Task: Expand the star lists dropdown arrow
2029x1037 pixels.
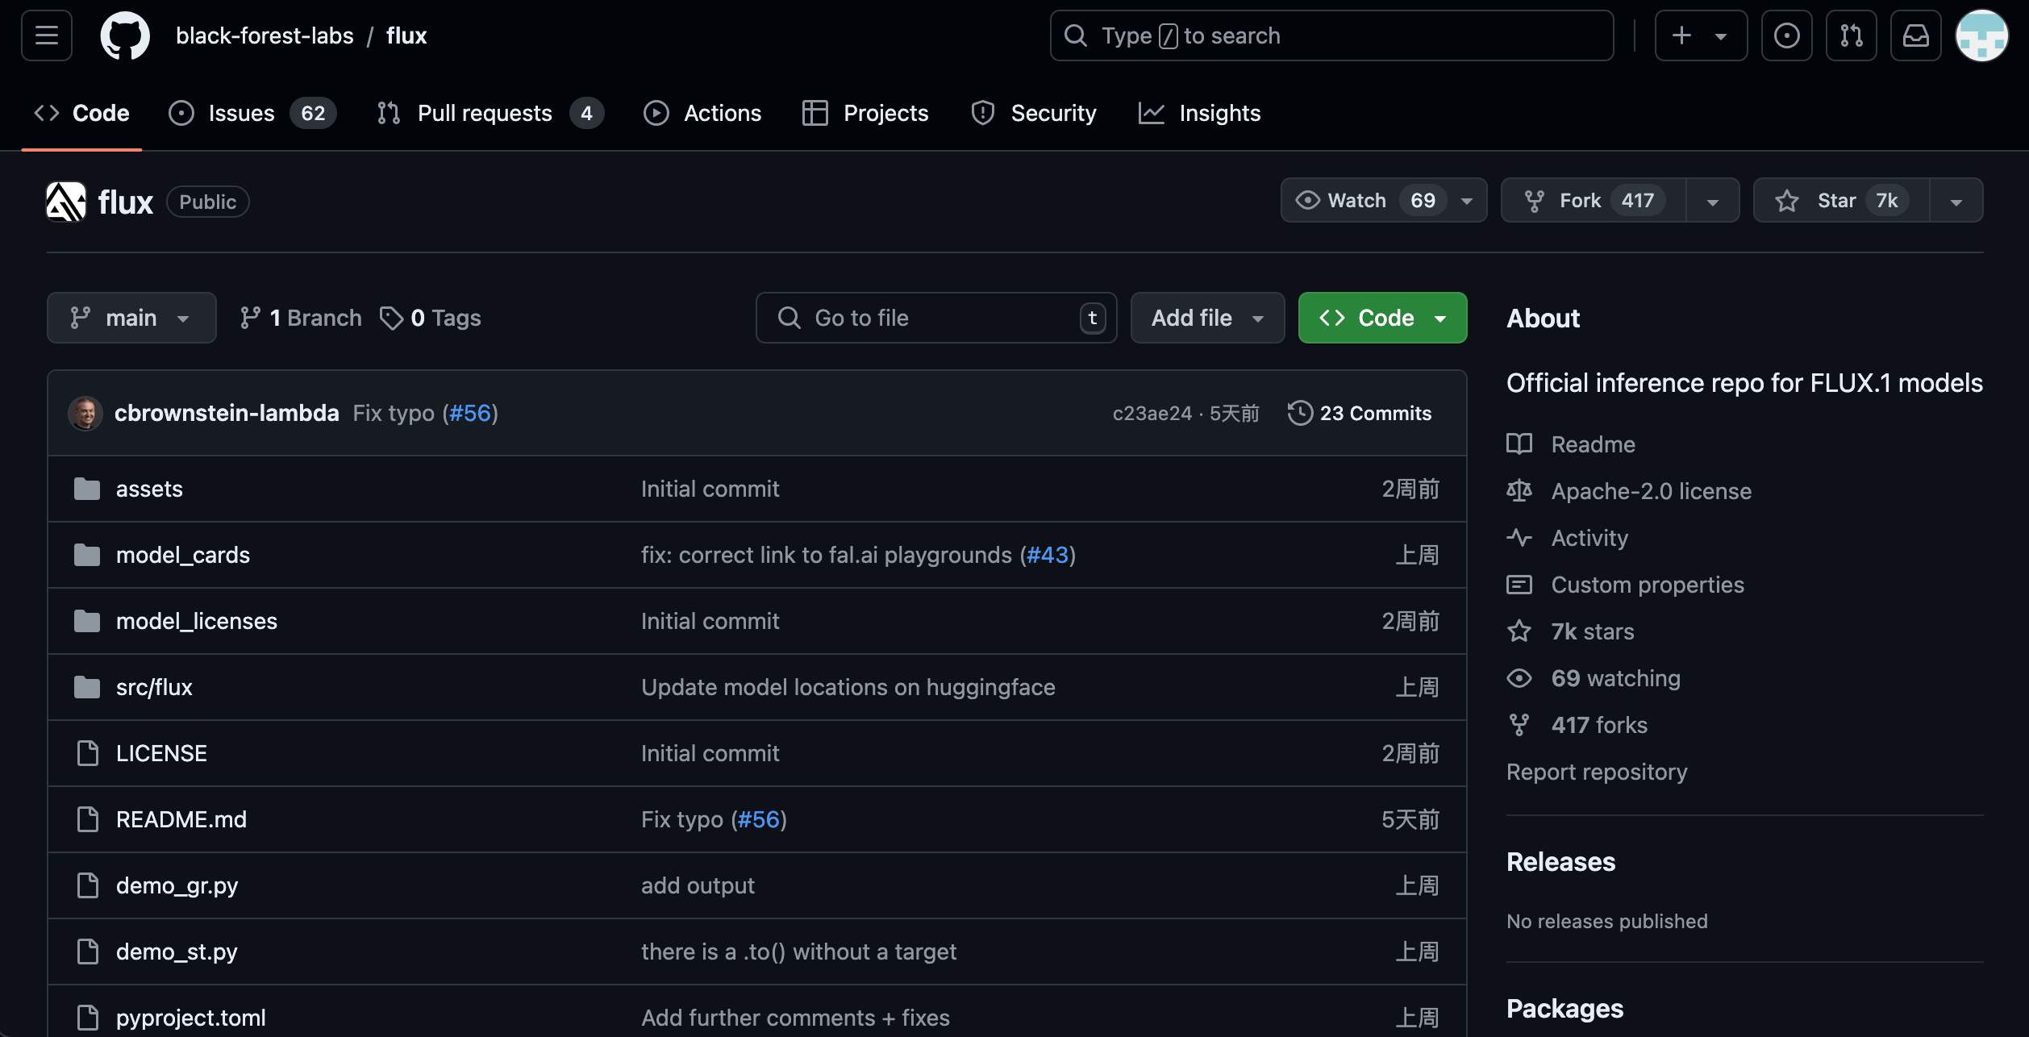Action: tap(1956, 201)
